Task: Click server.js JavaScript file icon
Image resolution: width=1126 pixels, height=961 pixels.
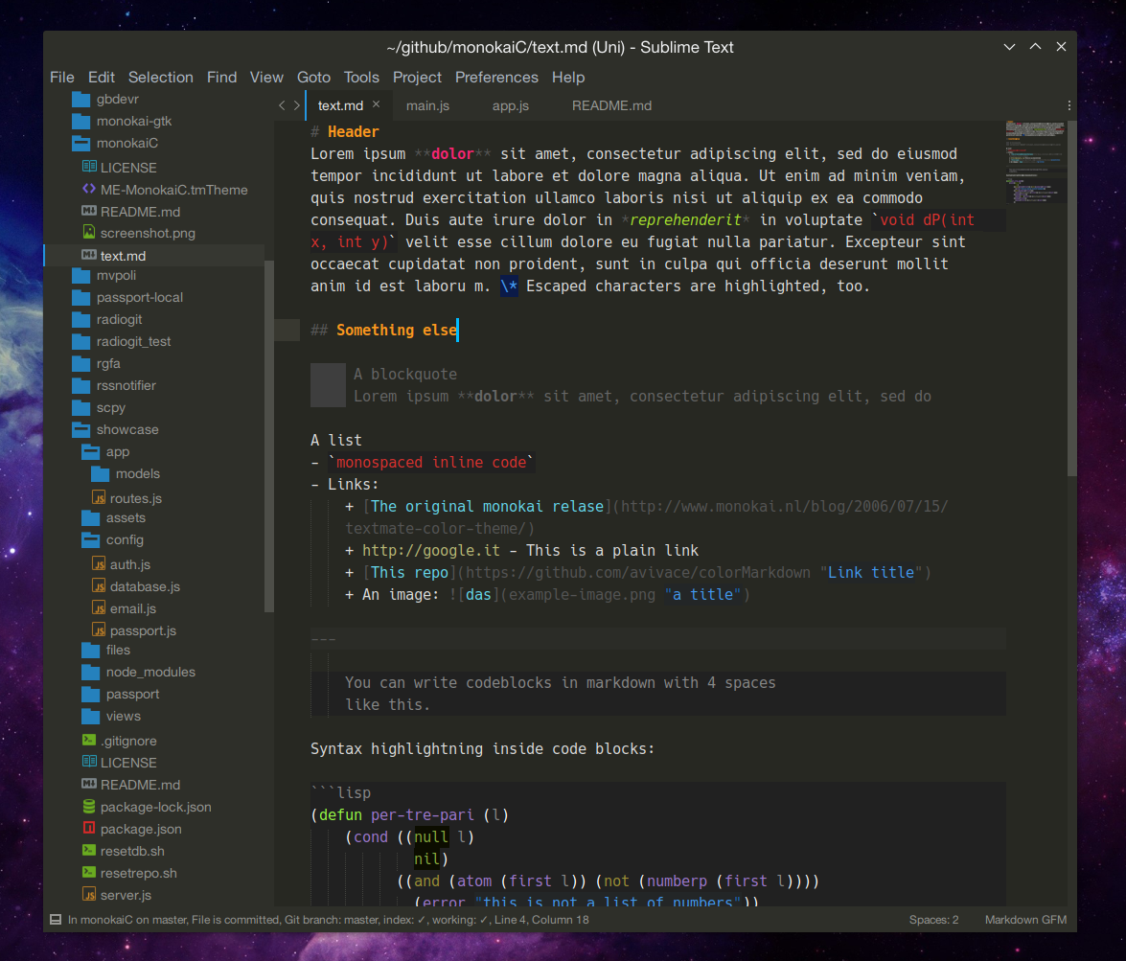Action: coord(89,895)
